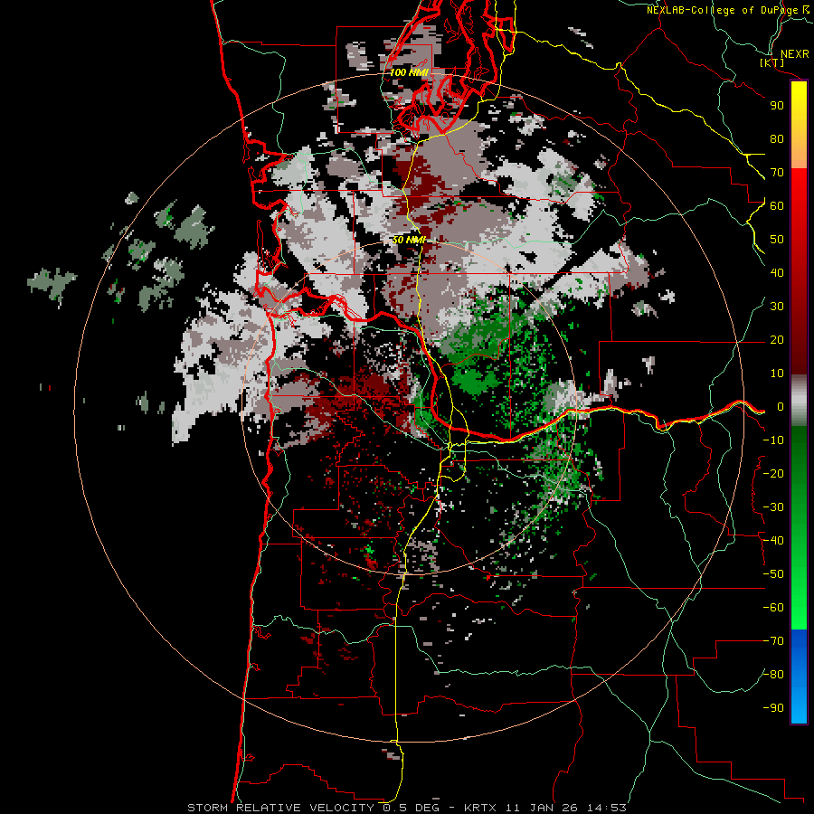Select the -20 knot scale value
The image size is (814, 814).
pos(773,474)
